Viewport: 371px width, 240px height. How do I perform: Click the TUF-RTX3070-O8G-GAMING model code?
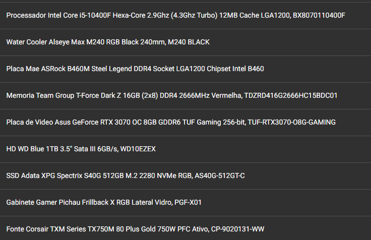pyautogui.click(x=291, y=123)
